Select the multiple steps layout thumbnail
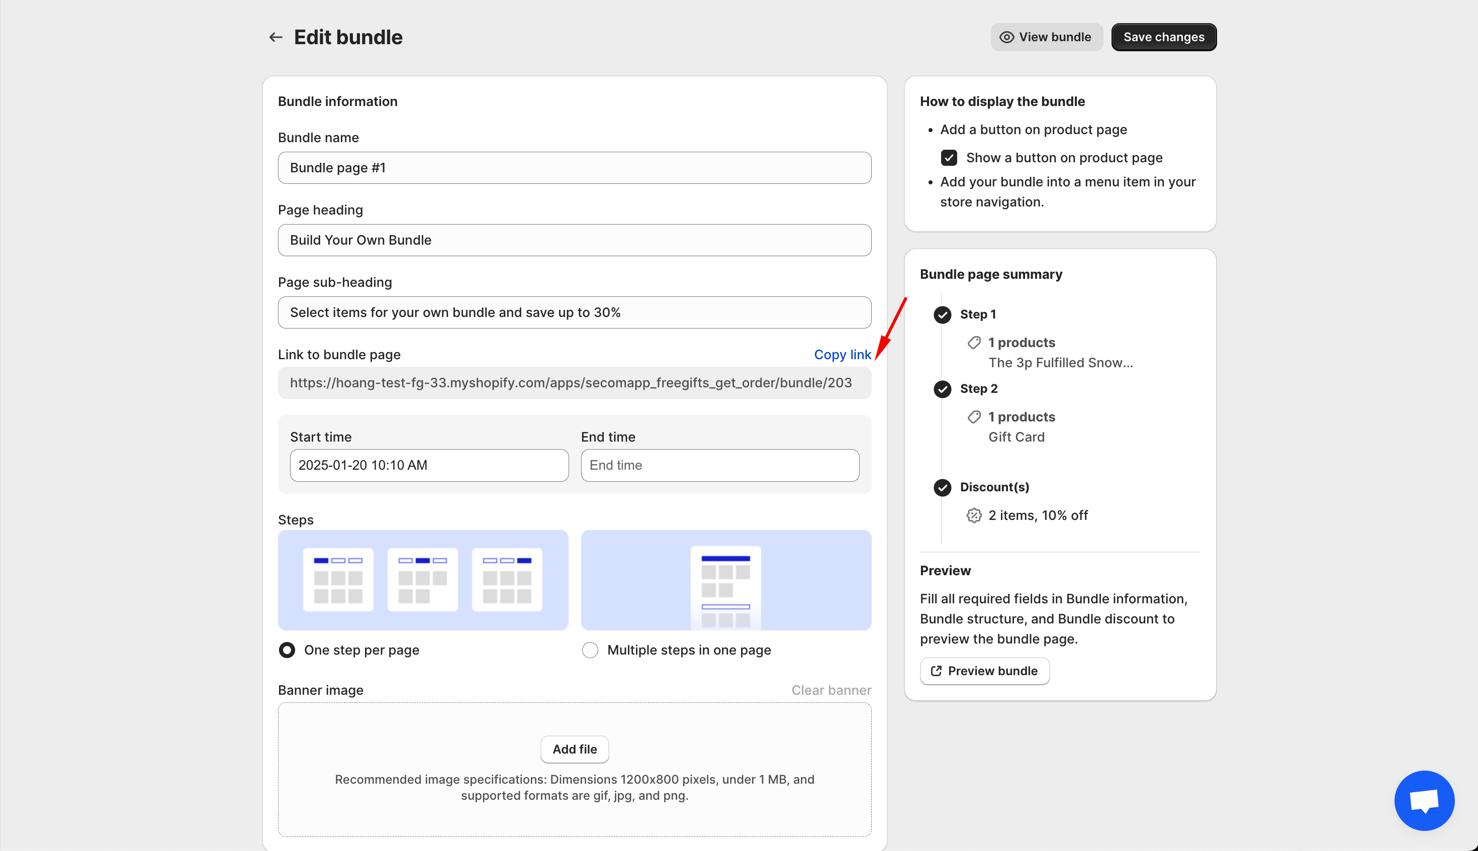The image size is (1478, 851). coord(726,580)
